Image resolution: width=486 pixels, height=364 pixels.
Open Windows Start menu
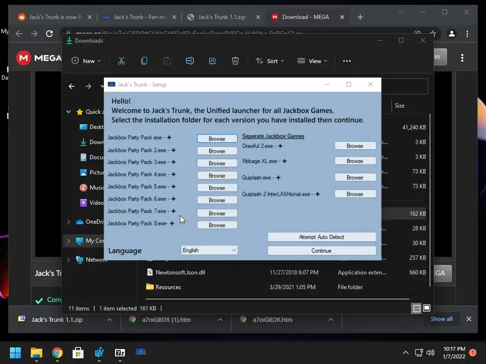15,352
